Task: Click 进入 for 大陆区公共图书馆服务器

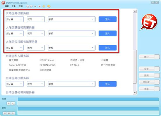Action: click(x=108, y=48)
